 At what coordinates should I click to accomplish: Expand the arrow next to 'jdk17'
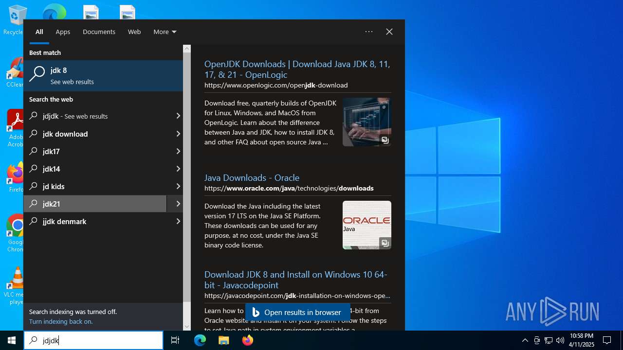point(178,151)
